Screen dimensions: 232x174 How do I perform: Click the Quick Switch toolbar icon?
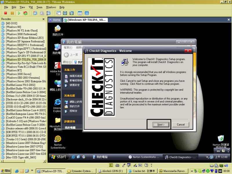click(x=65, y=13)
